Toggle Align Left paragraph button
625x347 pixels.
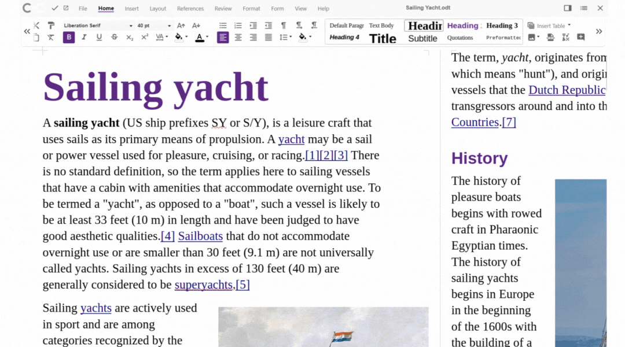coord(223,37)
